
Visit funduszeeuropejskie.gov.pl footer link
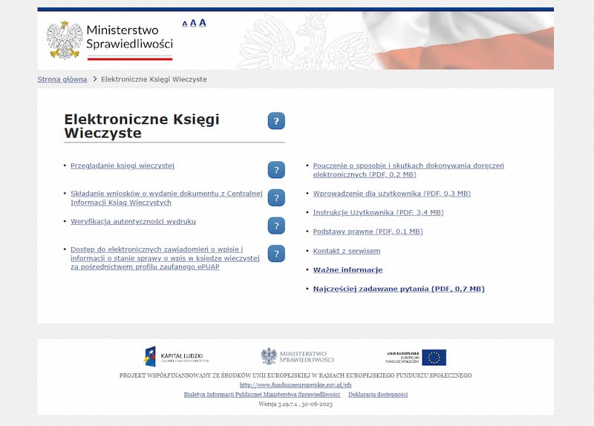[295, 385]
